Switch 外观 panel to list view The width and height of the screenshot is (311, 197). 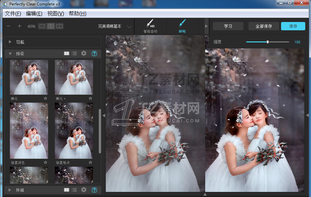pyautogui.click(x=74, y=190)
